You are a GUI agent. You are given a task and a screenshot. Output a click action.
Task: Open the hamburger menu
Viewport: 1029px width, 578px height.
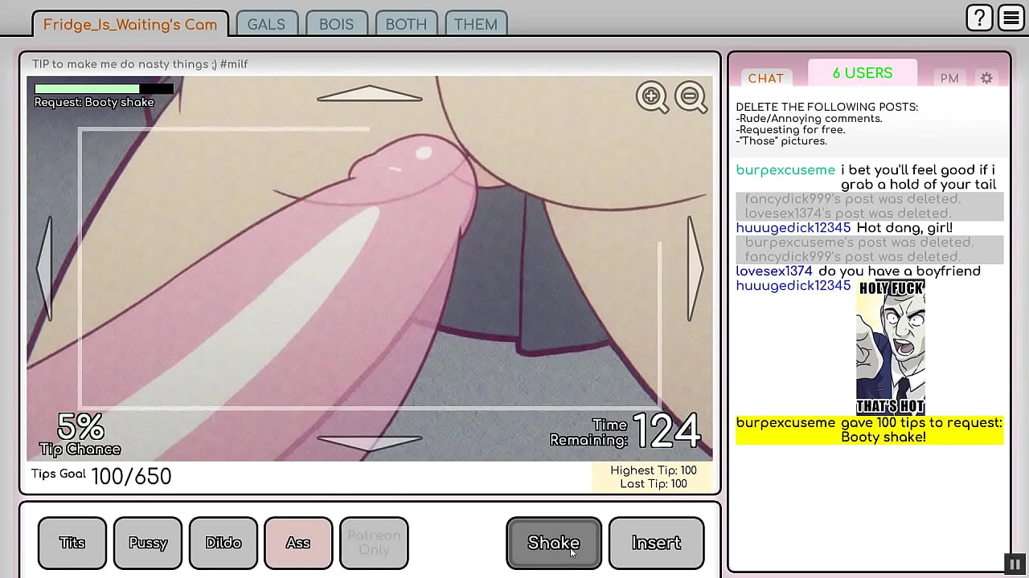tap(1011, 18)
